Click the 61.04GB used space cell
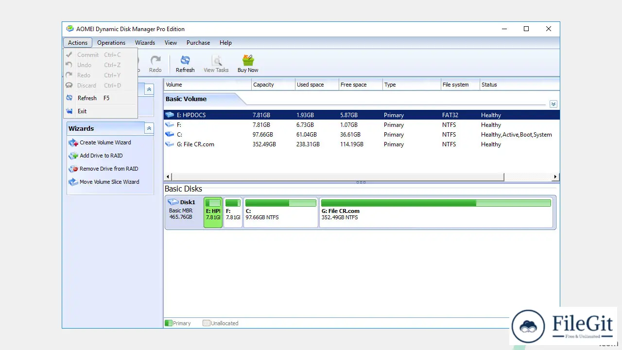The image size is (622, 350). [x=307, y=135]
